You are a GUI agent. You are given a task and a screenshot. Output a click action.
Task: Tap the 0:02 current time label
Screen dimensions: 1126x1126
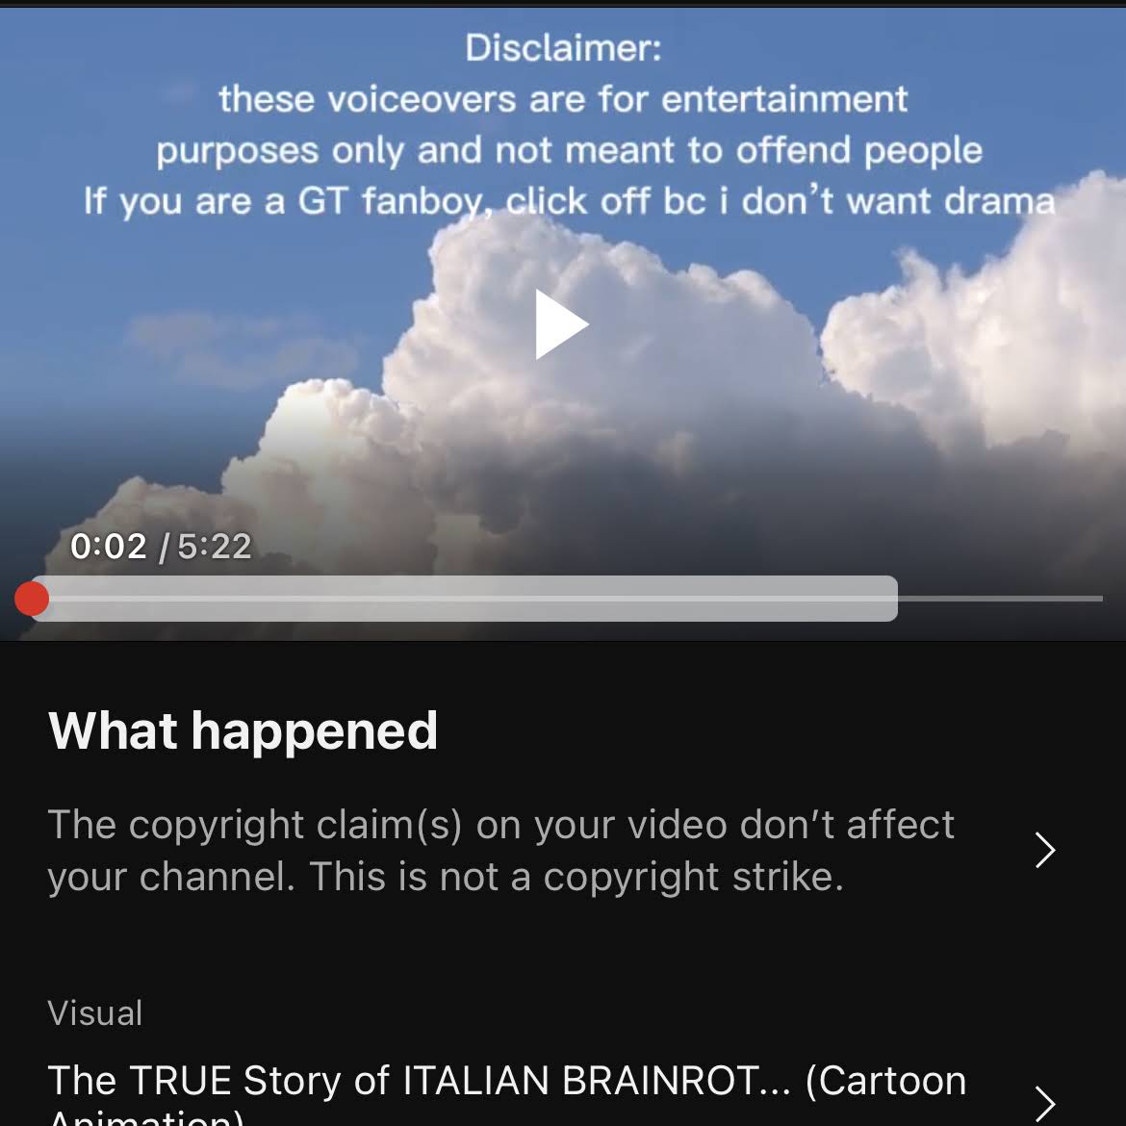(x=109, y=547)
